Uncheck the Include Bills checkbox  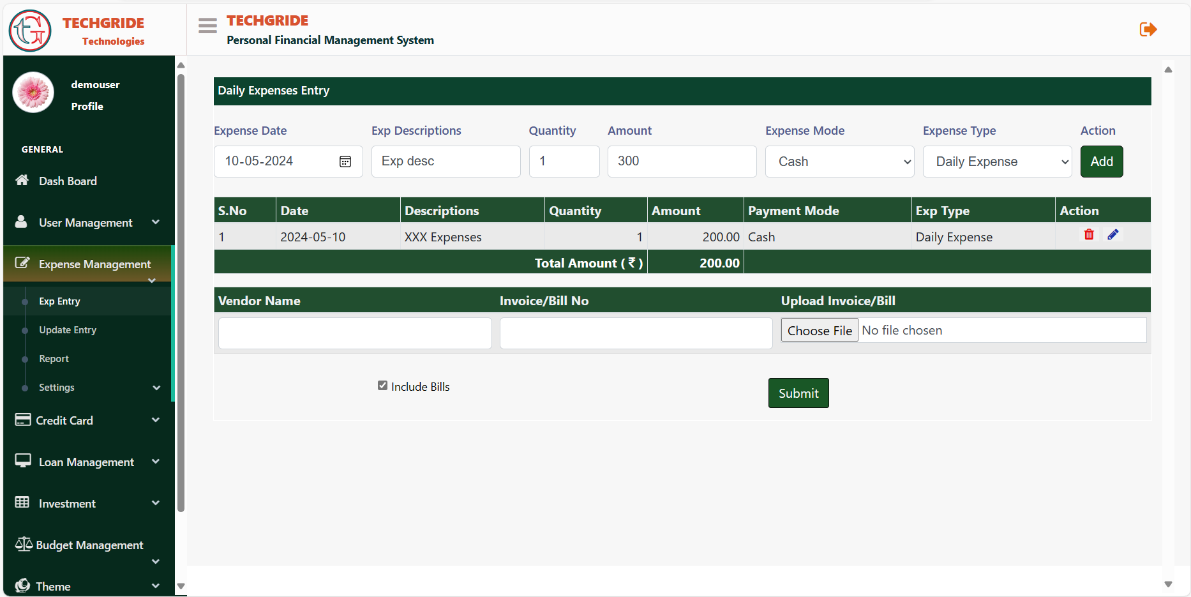[x=382, y=386]
